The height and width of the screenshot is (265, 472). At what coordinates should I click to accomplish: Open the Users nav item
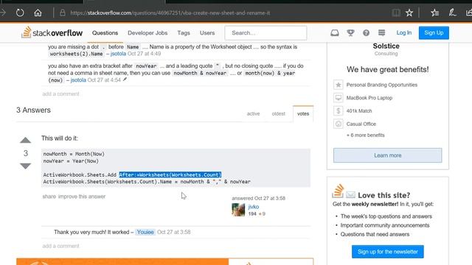[x=207, y=33]
